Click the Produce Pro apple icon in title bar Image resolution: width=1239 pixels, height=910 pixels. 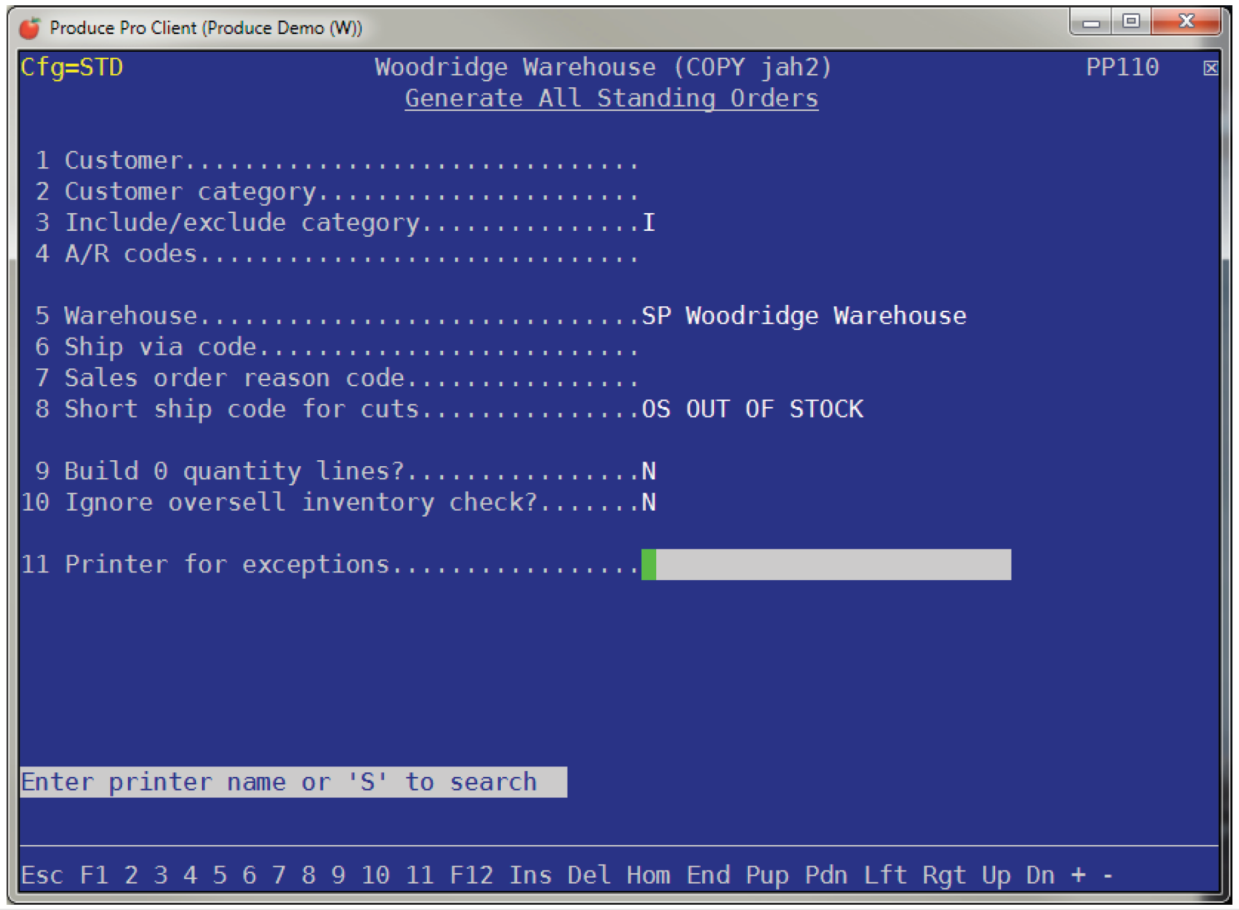(x=29, y=28)
